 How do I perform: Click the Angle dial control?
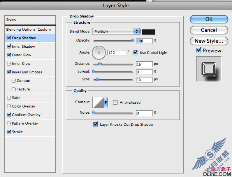[x=99, y=52]
